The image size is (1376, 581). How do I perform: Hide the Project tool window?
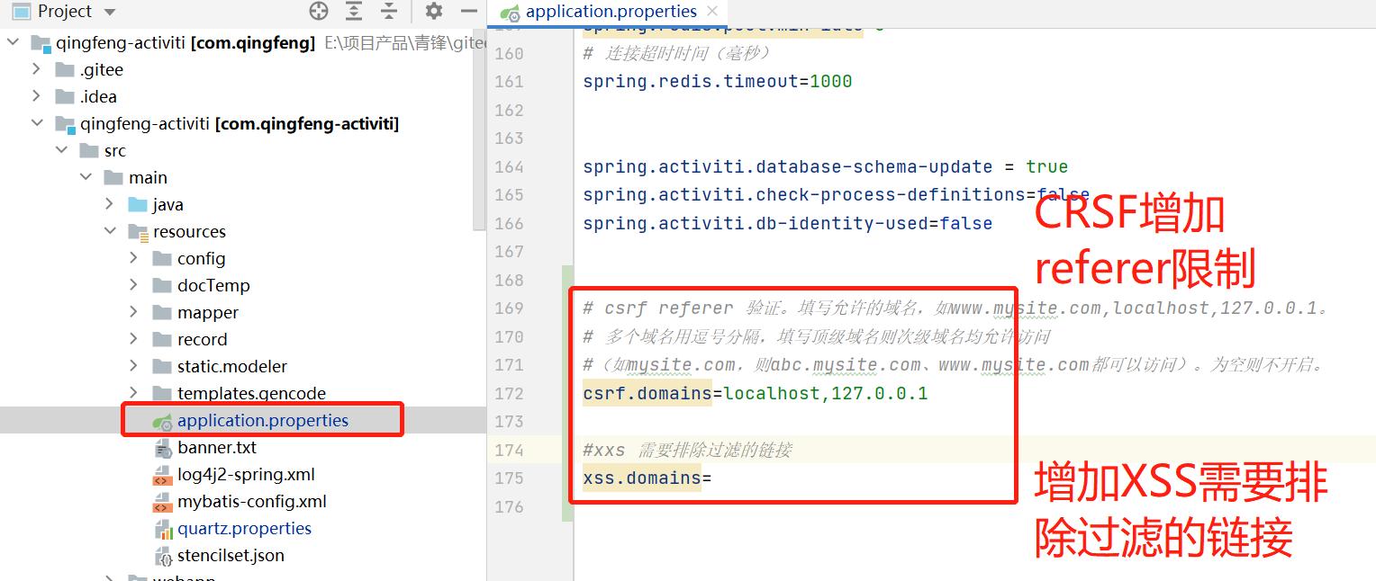(467, 12)
